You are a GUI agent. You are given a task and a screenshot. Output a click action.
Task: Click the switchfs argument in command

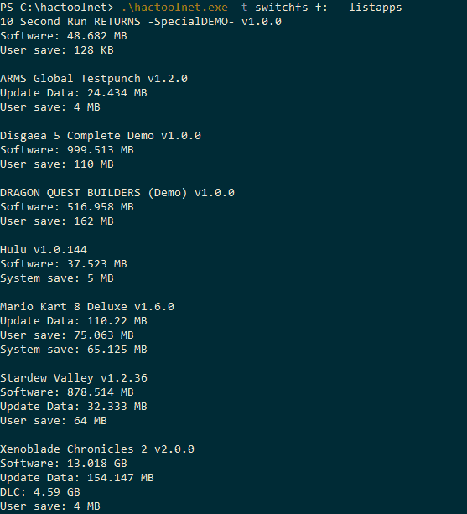pos(282,8)
